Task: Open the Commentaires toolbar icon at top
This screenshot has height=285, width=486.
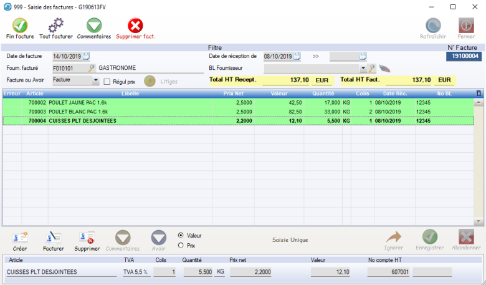Action: [94, 26]
